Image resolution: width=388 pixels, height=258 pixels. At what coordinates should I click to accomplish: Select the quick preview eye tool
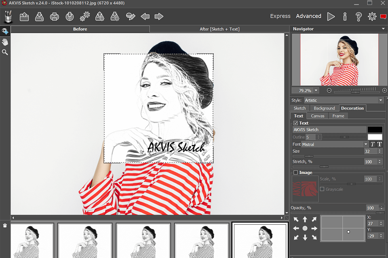point(5,31)
